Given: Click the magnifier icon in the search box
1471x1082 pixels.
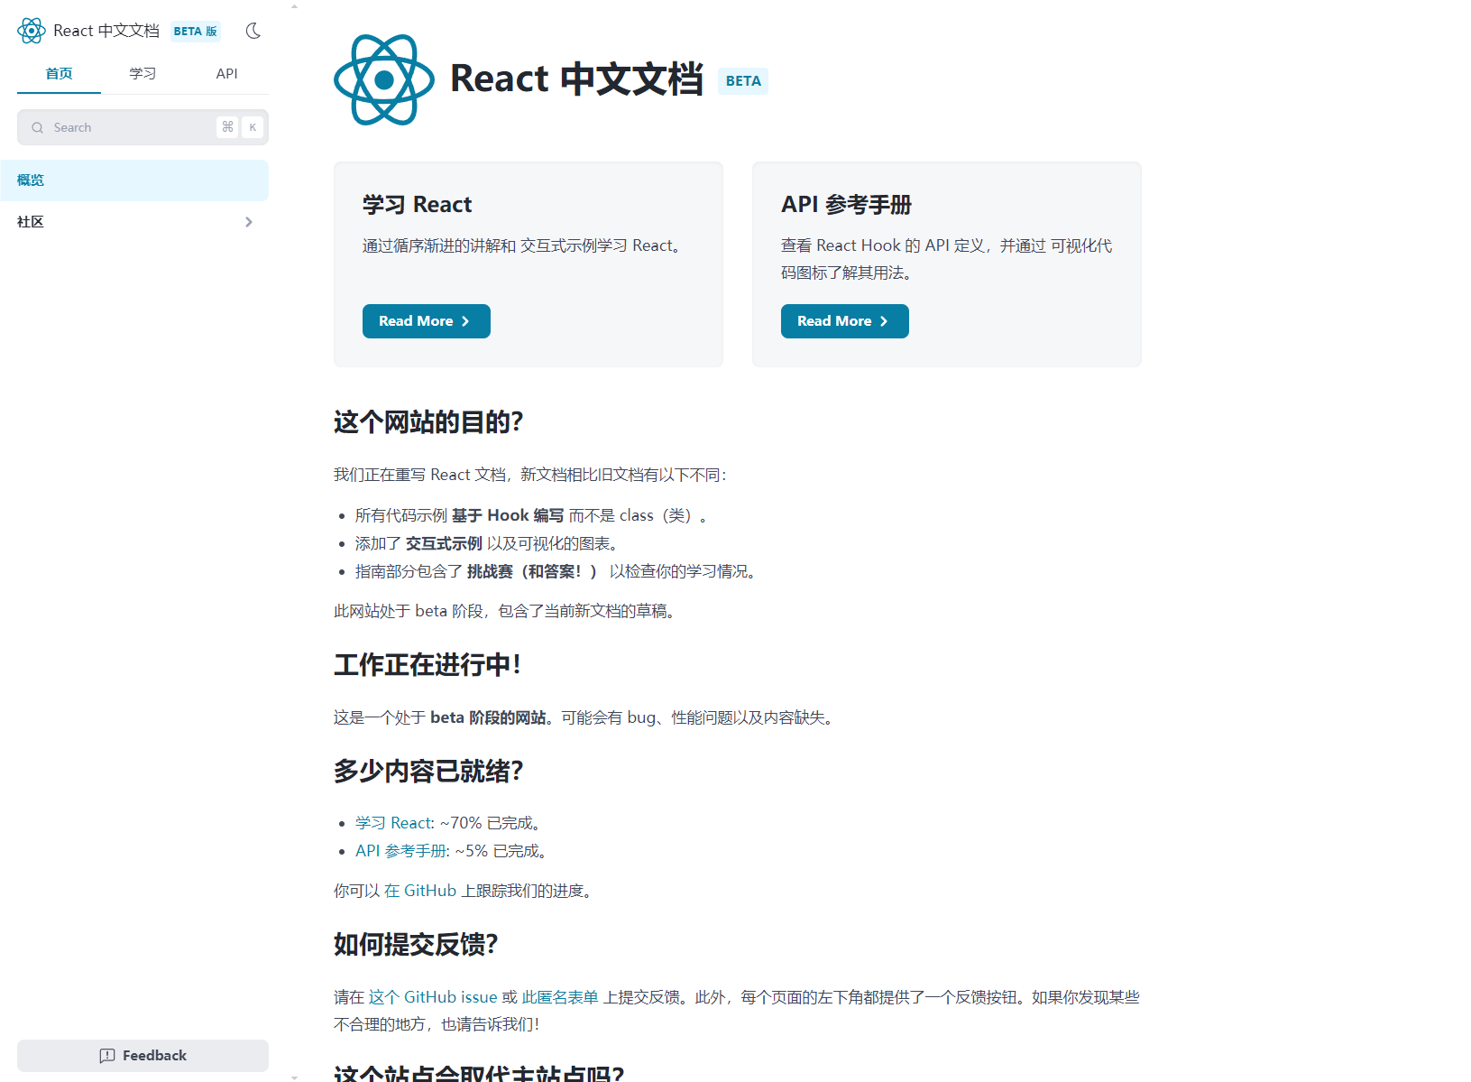Looking at the screenshot, I should pos(37,127).
